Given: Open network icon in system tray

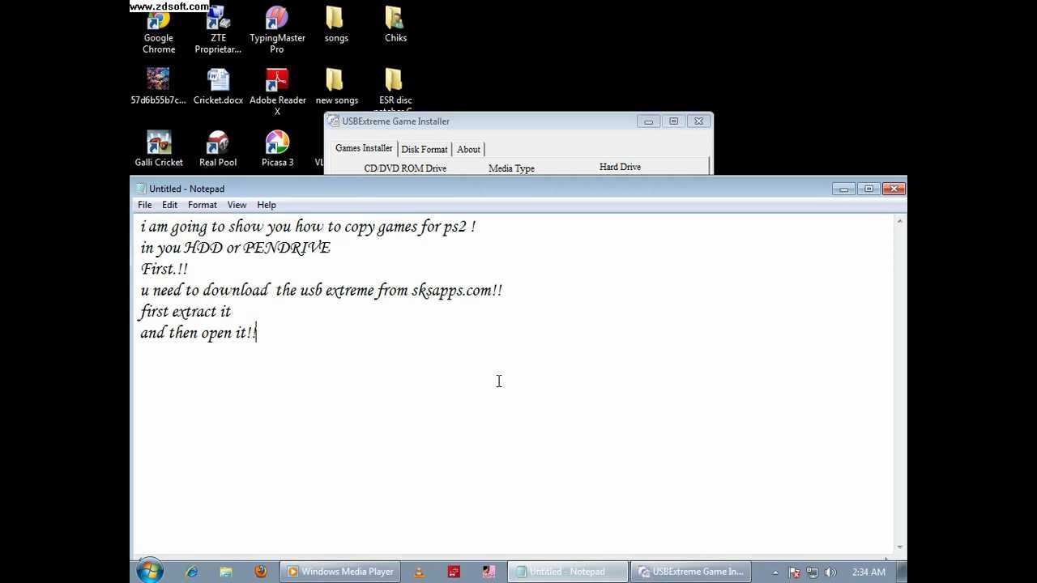Looking at the screenshot, I should [812, 572].
